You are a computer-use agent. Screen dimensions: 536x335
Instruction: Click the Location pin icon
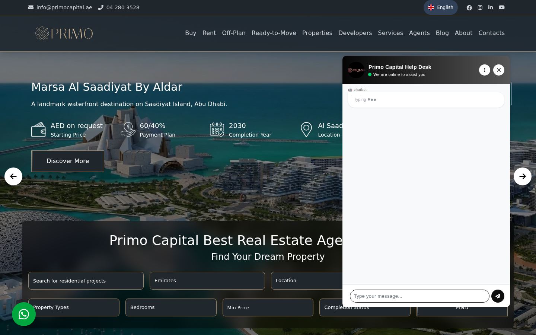(306, 130)
